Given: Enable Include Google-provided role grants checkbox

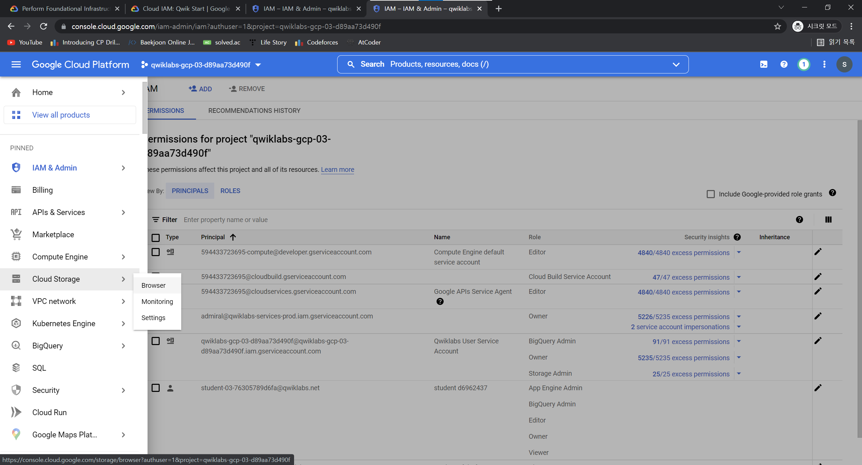Looking at the screenshot, I should pyautogui.click(x=710, y=194).
